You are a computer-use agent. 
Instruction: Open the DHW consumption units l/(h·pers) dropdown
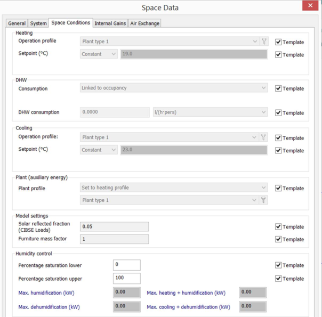coord(210,112)
